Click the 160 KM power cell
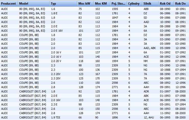 click(x=98, y=61)
